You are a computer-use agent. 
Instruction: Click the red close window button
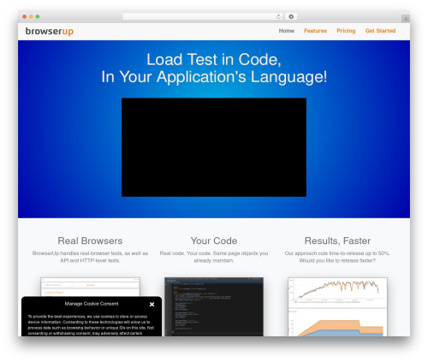click(25, 16)
